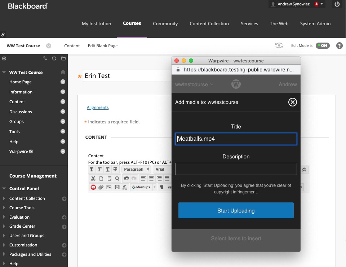This screenshot has height=267, width=346.
Task: Click Andrew in the Warpwire header
Action: coord(288,84)
